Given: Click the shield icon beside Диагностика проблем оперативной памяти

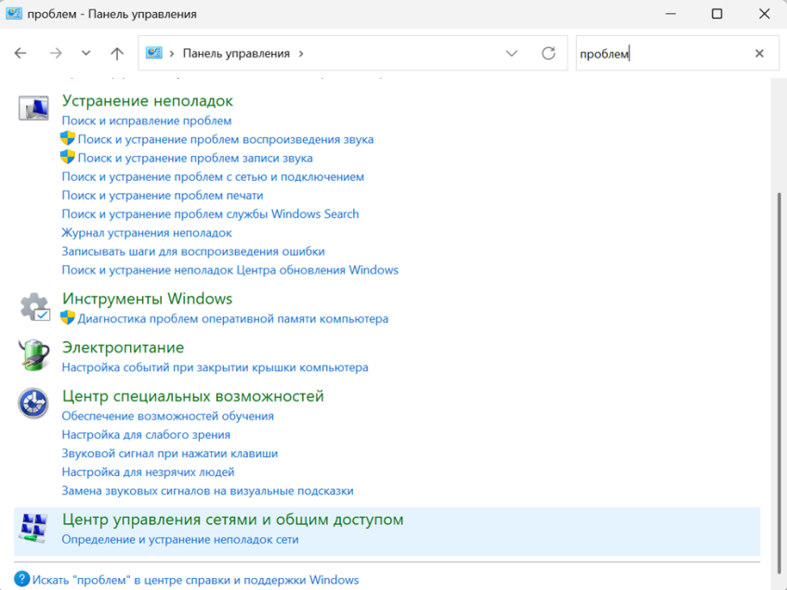Looking at the screenshot, I should click(x=67, y=318).
